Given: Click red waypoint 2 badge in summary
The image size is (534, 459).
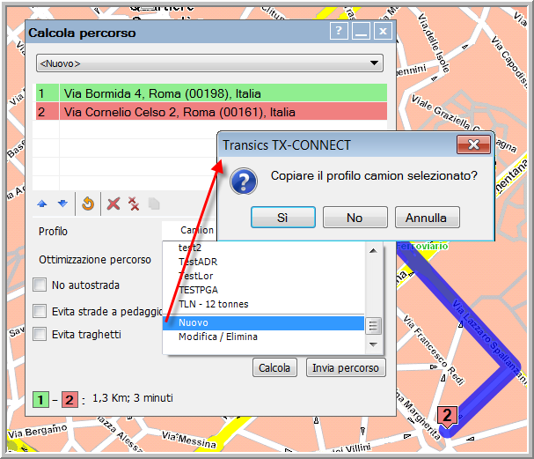Looking at the screenshot, I should tap(69, 399).
